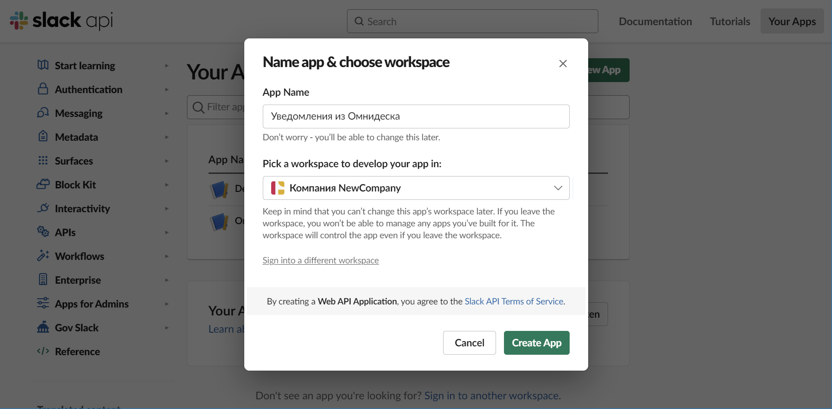The height and width of the screenshot is (409, 832).
Task: Click the App Name text field
Action: [x=416, y=116]
